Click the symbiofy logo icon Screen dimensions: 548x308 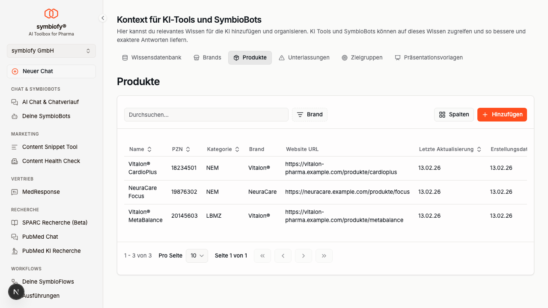[x=51, y=14]
